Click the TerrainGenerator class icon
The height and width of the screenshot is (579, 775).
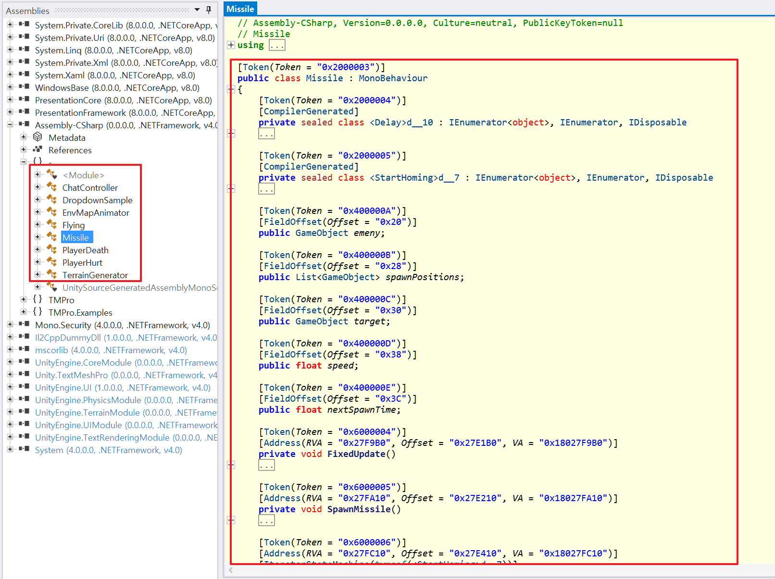coord(52,275)
